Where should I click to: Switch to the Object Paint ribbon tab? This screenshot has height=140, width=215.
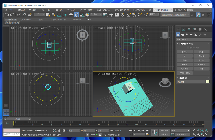coord(58,20)
